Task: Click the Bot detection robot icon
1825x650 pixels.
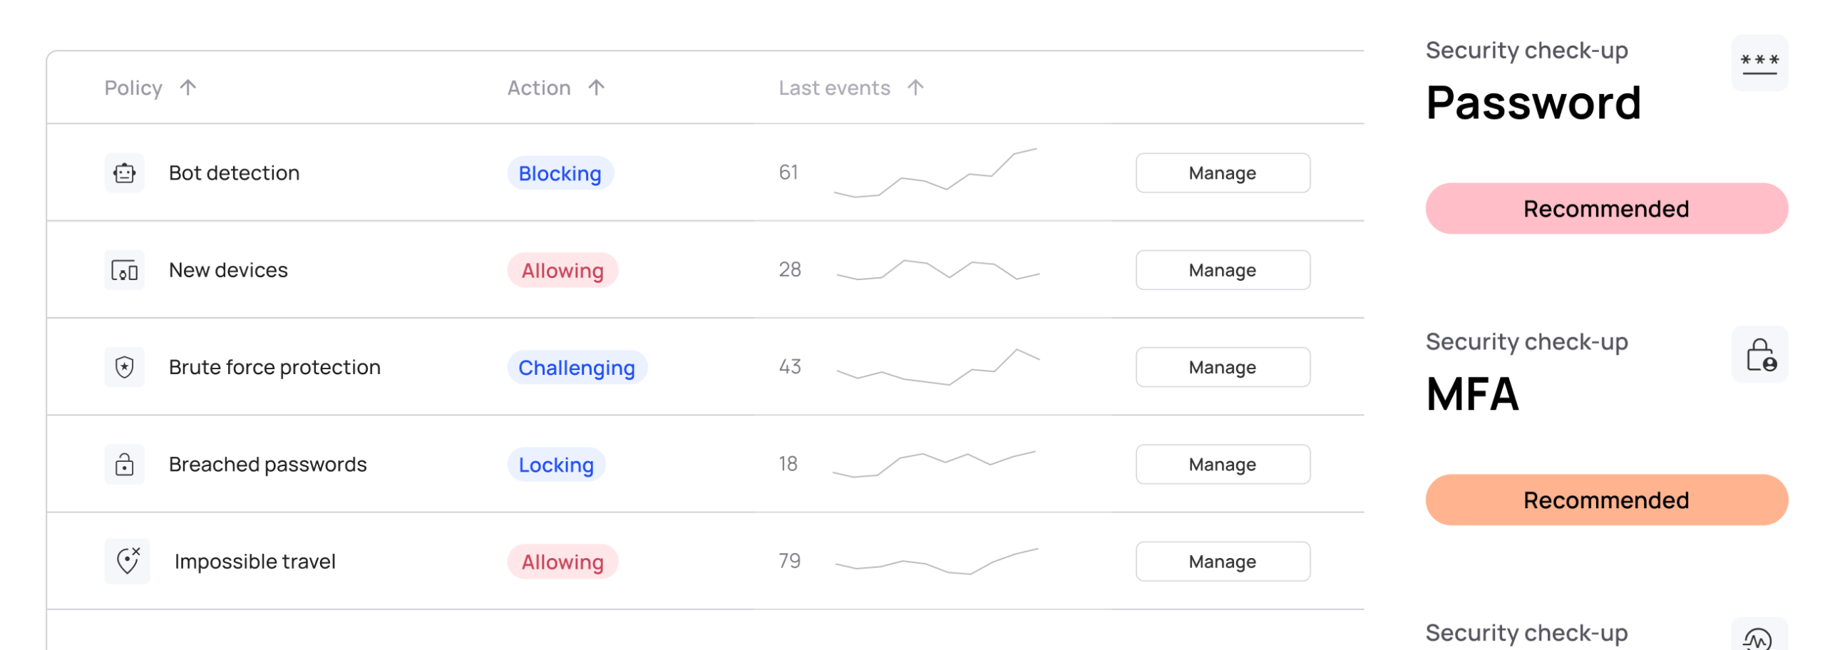Action: [124, 173]
